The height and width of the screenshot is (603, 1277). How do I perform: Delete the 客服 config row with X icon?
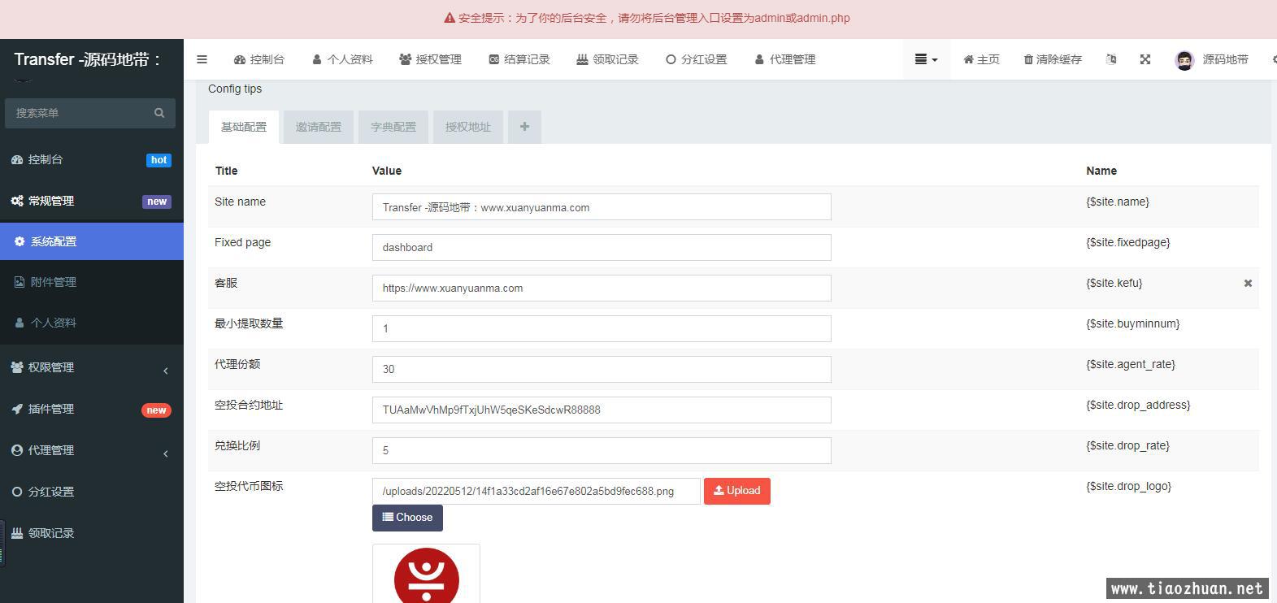[x=1248, y=284]
